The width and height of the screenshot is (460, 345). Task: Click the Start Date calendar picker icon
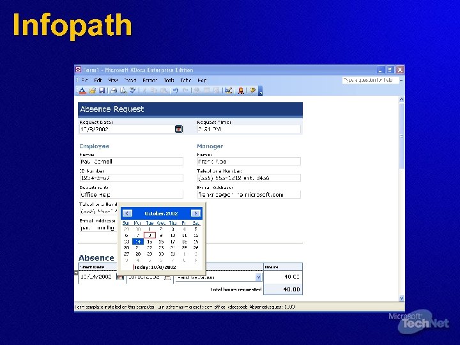point(120,277)
